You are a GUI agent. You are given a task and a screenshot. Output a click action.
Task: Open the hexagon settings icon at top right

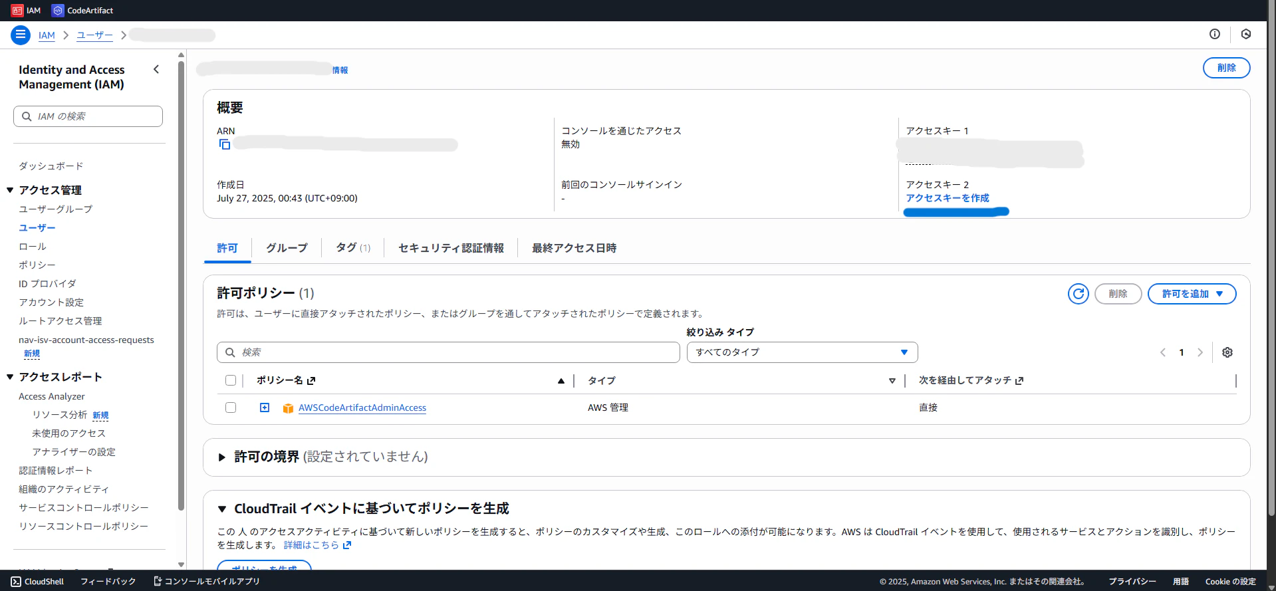click(1246, 34)
